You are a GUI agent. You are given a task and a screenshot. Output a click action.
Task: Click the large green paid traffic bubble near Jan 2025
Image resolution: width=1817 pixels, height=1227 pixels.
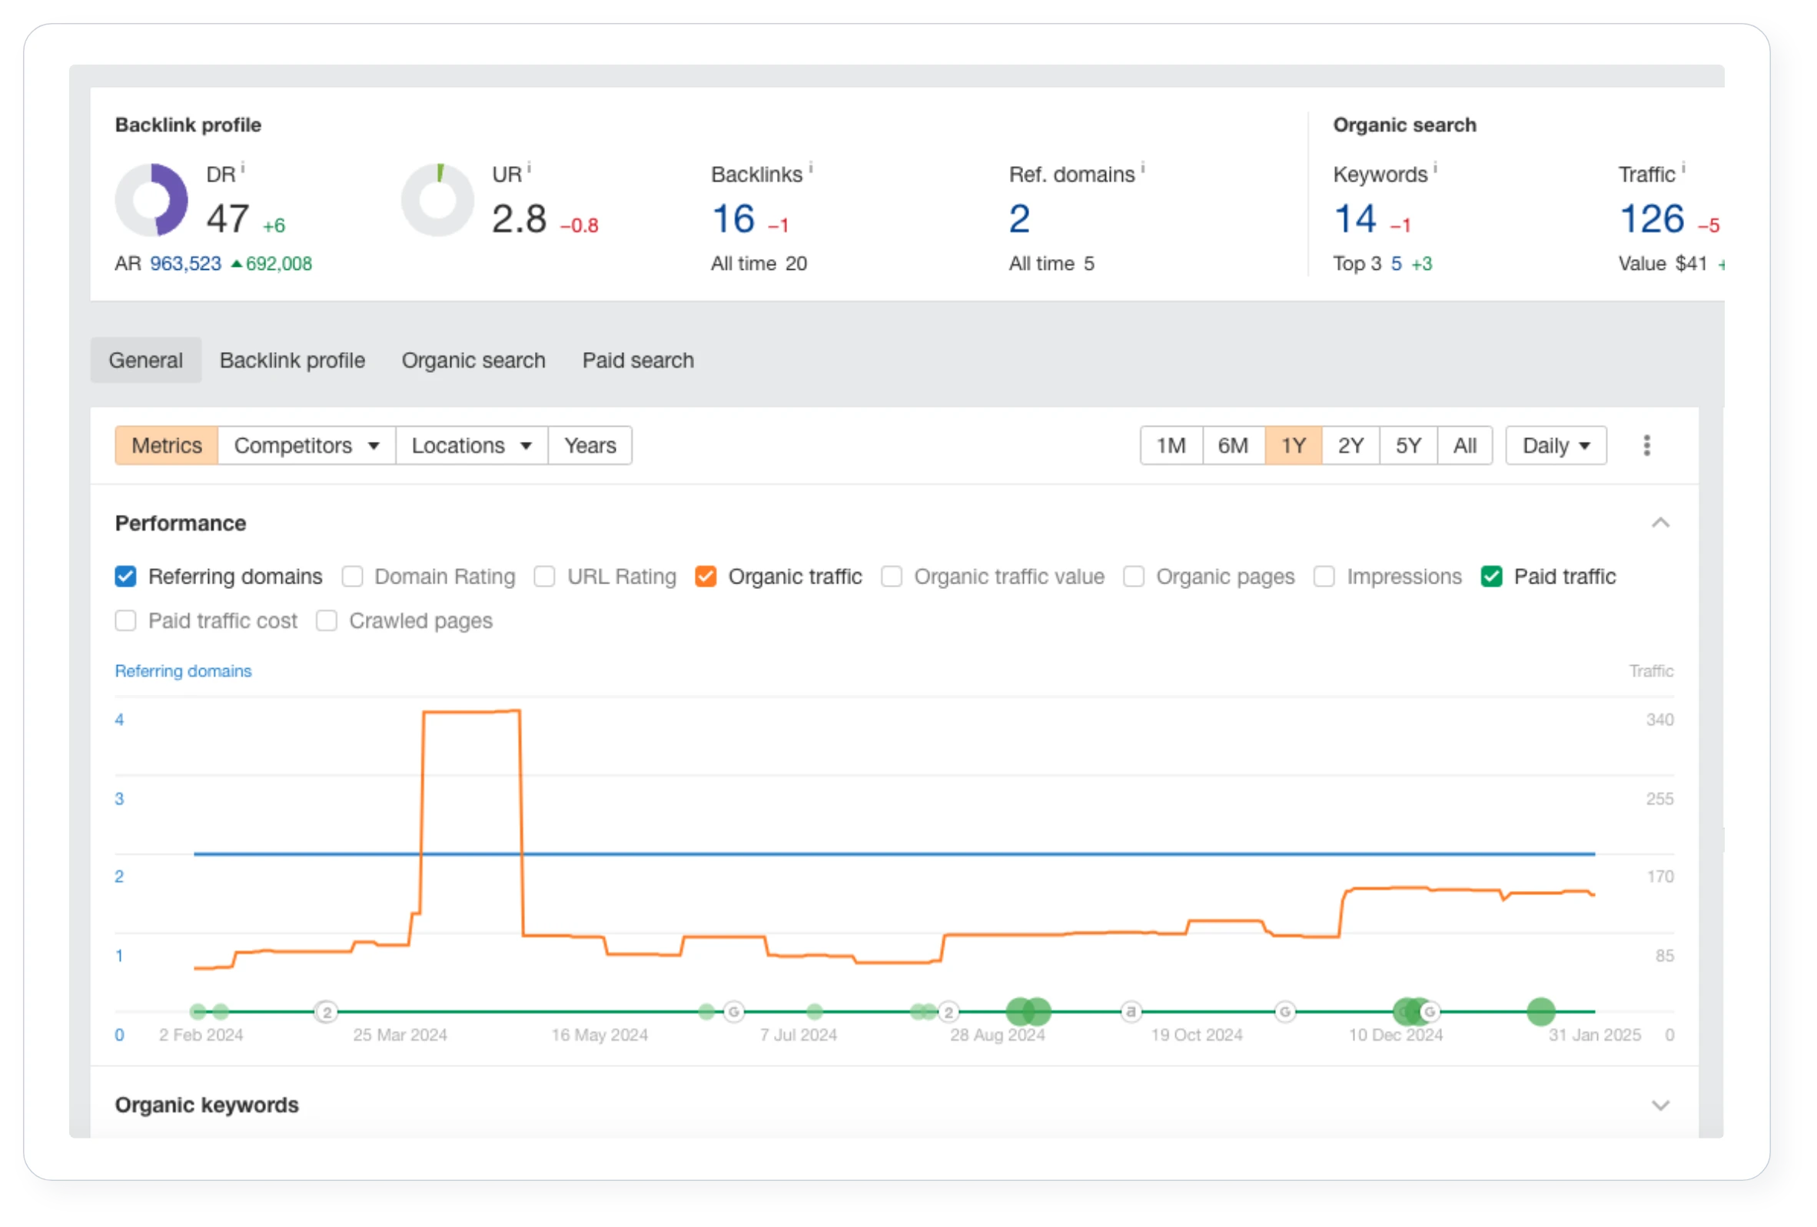point(1540,1012)
